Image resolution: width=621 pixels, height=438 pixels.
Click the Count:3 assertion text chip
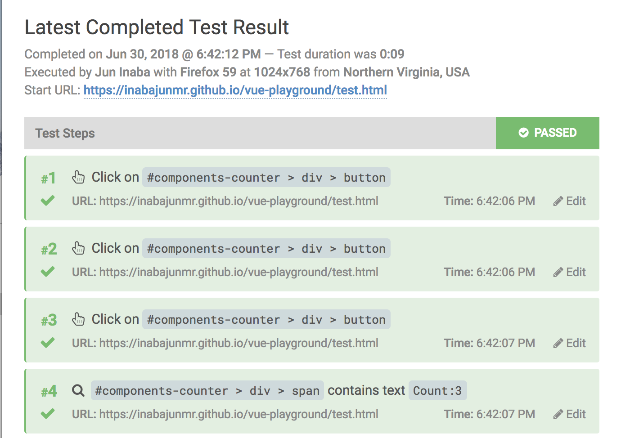437,390
